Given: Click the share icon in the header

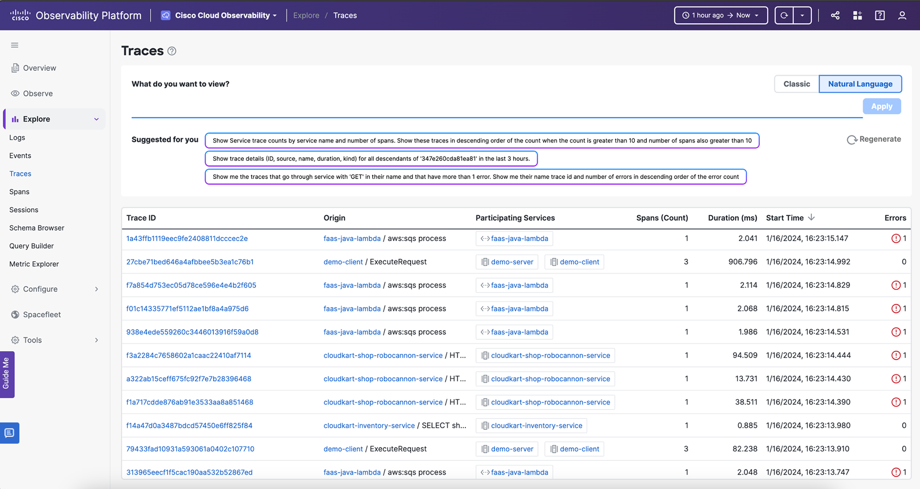Looking at the screenshot, I should [835, 15].
